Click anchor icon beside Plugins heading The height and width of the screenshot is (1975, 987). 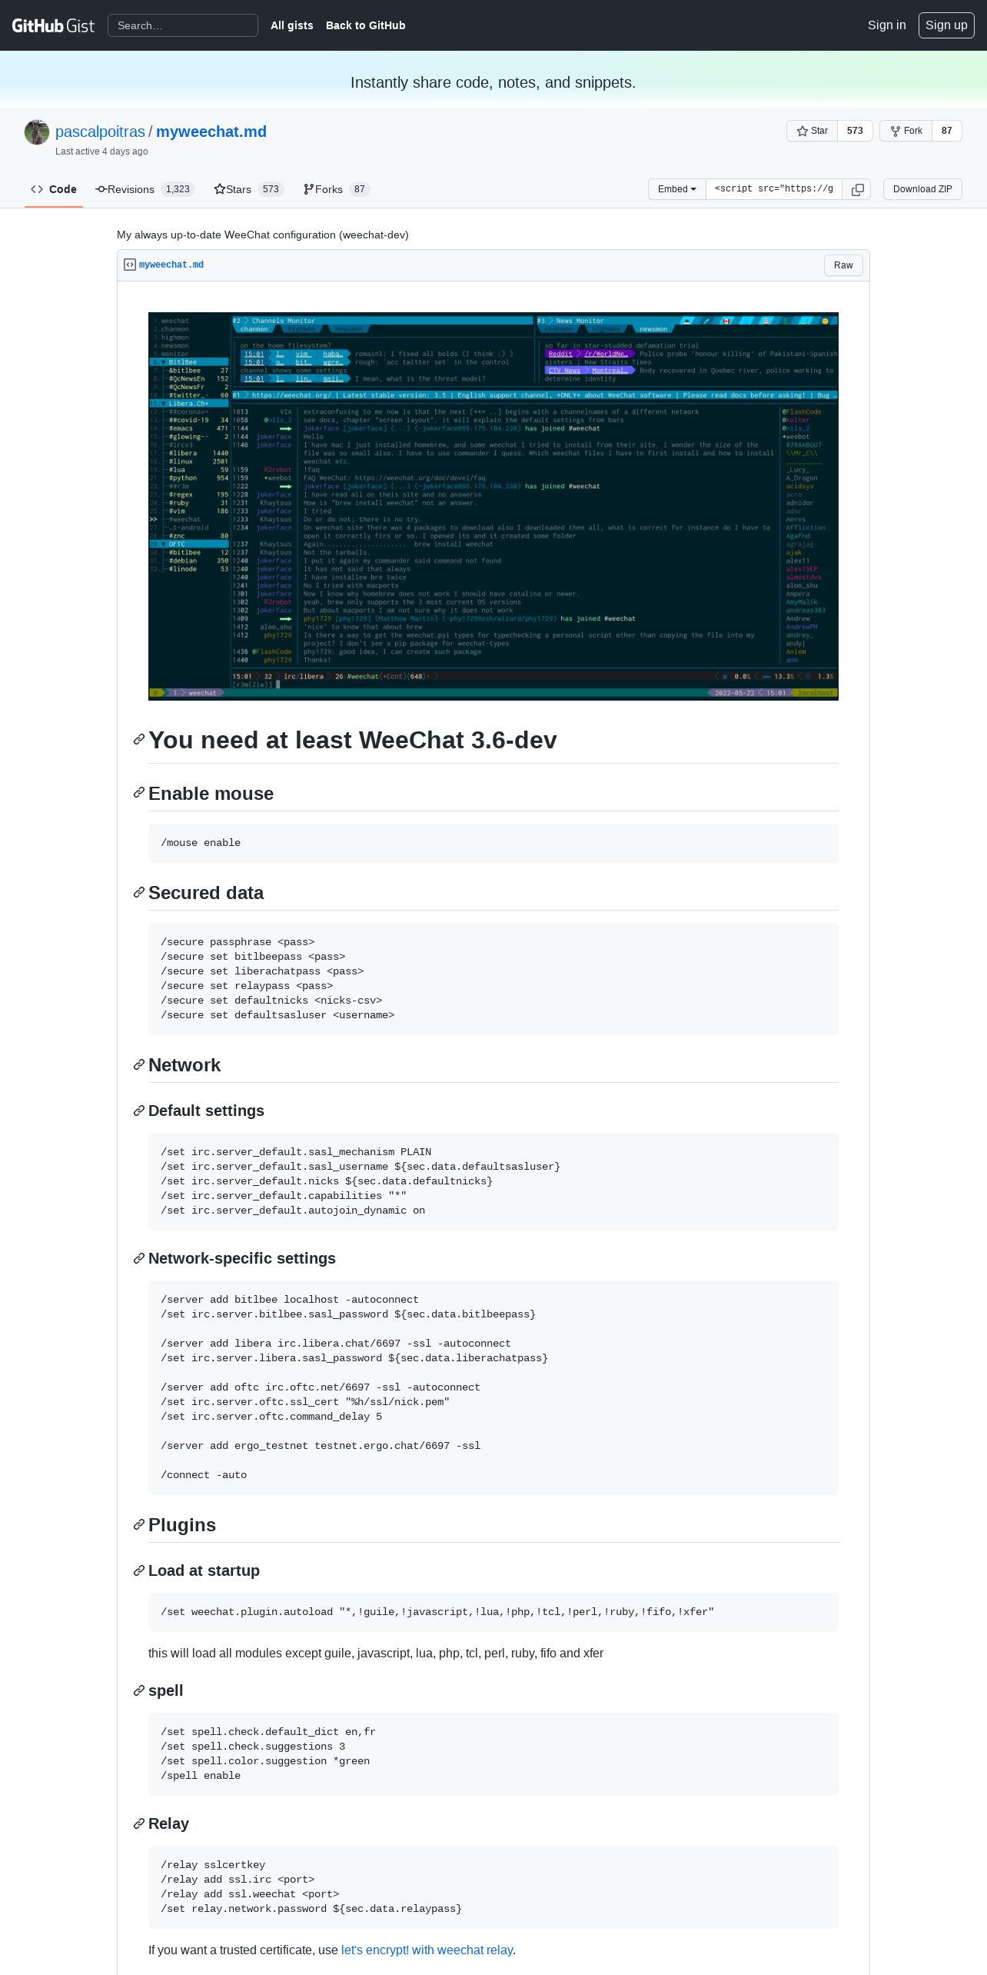click(139, 1524)
